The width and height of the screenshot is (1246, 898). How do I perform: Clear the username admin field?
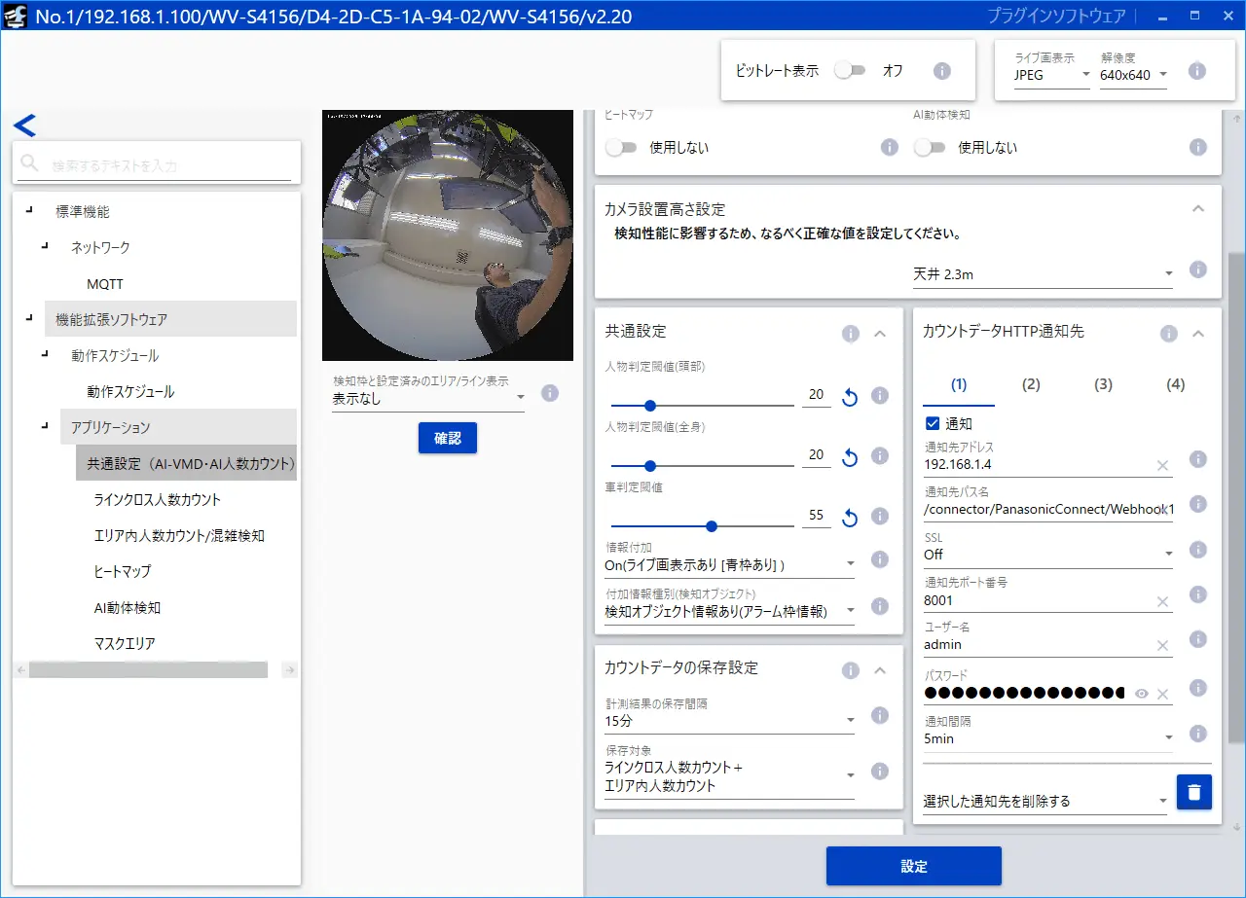click(1162, 645)
